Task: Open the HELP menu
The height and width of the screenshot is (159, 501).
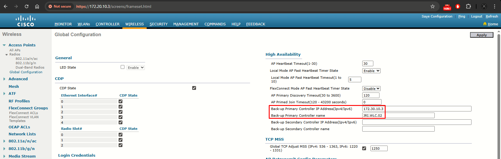Action: 236,24
